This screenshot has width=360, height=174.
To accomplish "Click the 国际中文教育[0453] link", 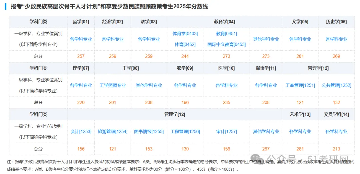I will pyautogui.click(x=226, y=45).
